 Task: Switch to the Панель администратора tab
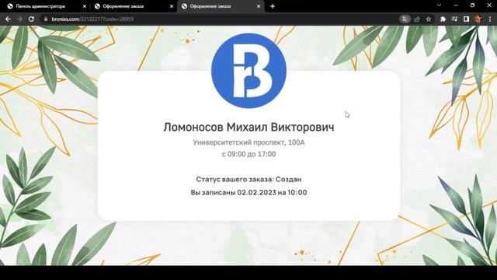click(x=44, y=6)
